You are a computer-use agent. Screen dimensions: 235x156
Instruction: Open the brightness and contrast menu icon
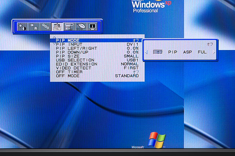point(22,27)
